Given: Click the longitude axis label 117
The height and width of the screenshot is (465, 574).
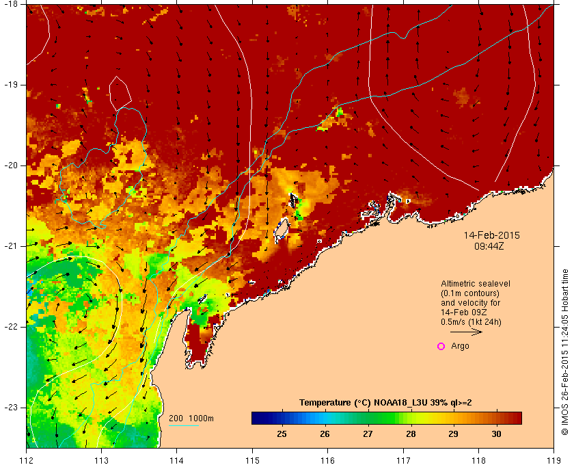Looking at the screenshot, I should pos(403,460).
